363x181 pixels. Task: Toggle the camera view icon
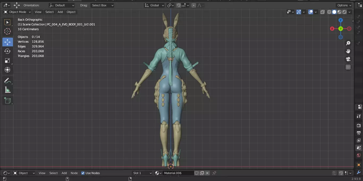[348, 59]
